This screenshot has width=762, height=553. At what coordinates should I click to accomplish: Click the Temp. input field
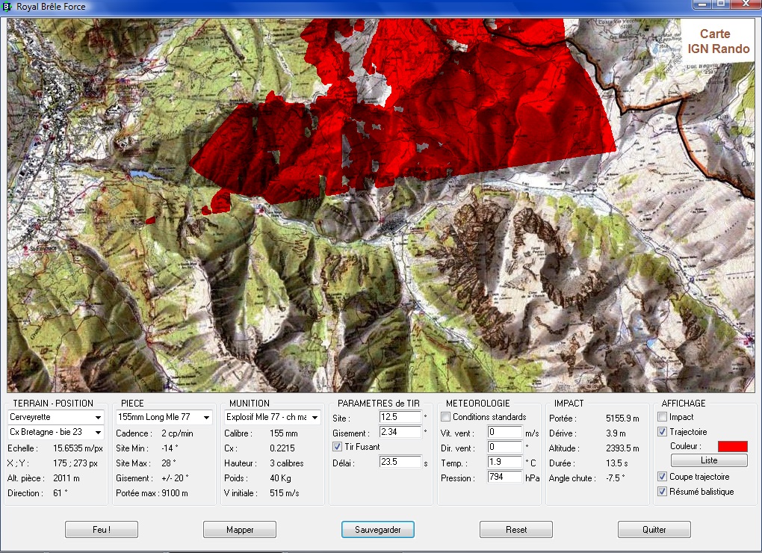(505, 462)
